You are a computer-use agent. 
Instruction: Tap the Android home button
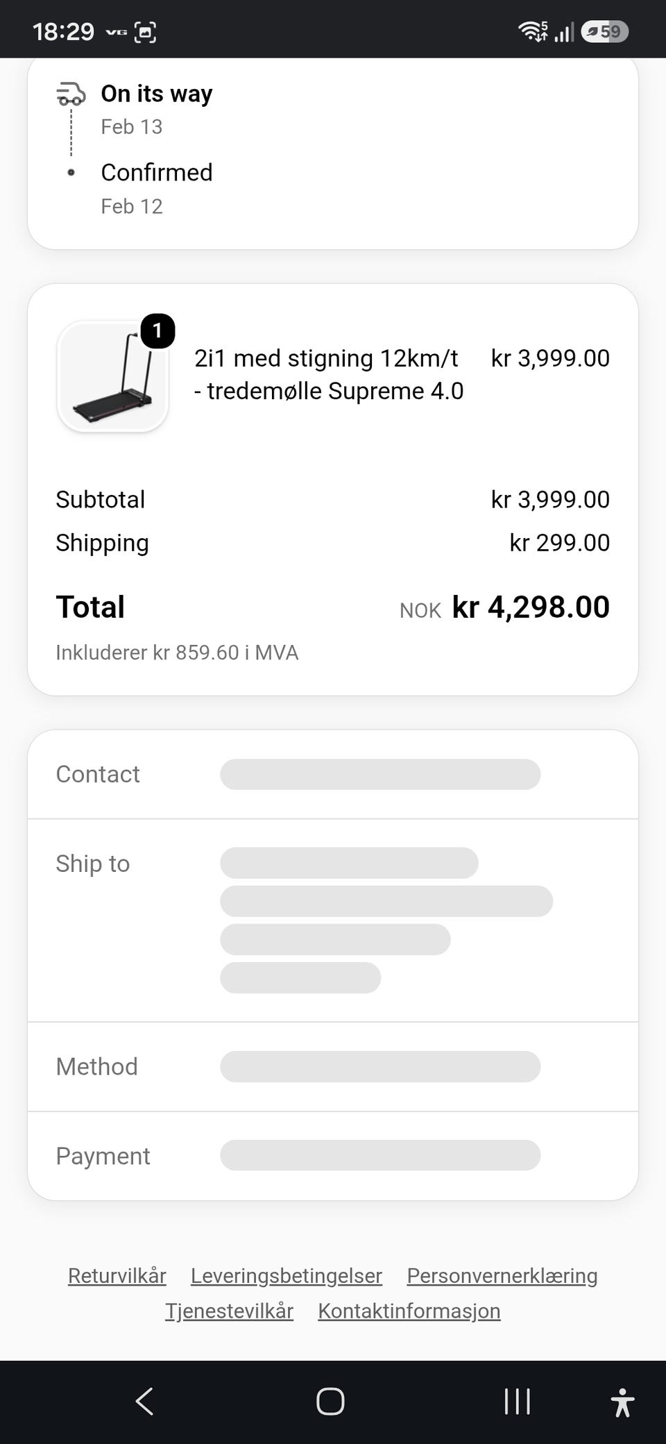tap(330, 1401)
